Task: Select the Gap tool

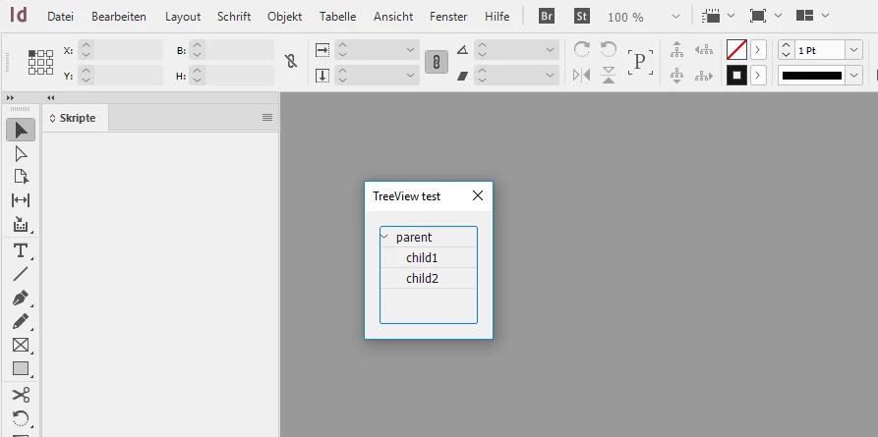Action: click(21, 200)
